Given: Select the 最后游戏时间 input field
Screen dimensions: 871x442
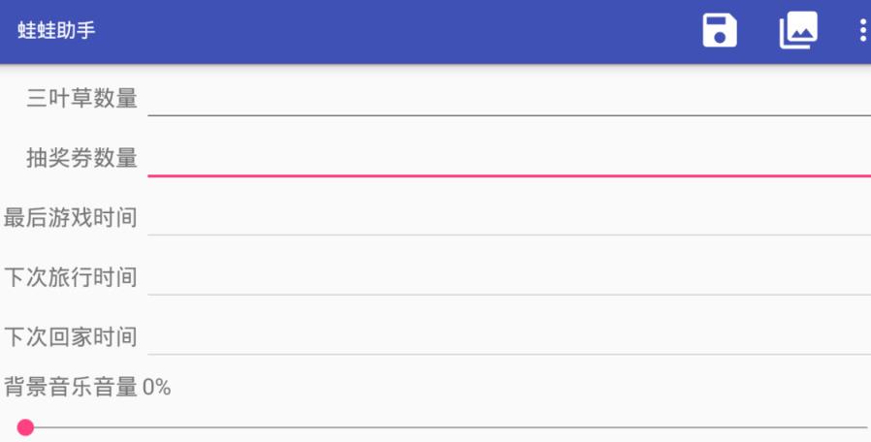Looking at the screenshot, I should pyautogui.click(x=508, y=217).
